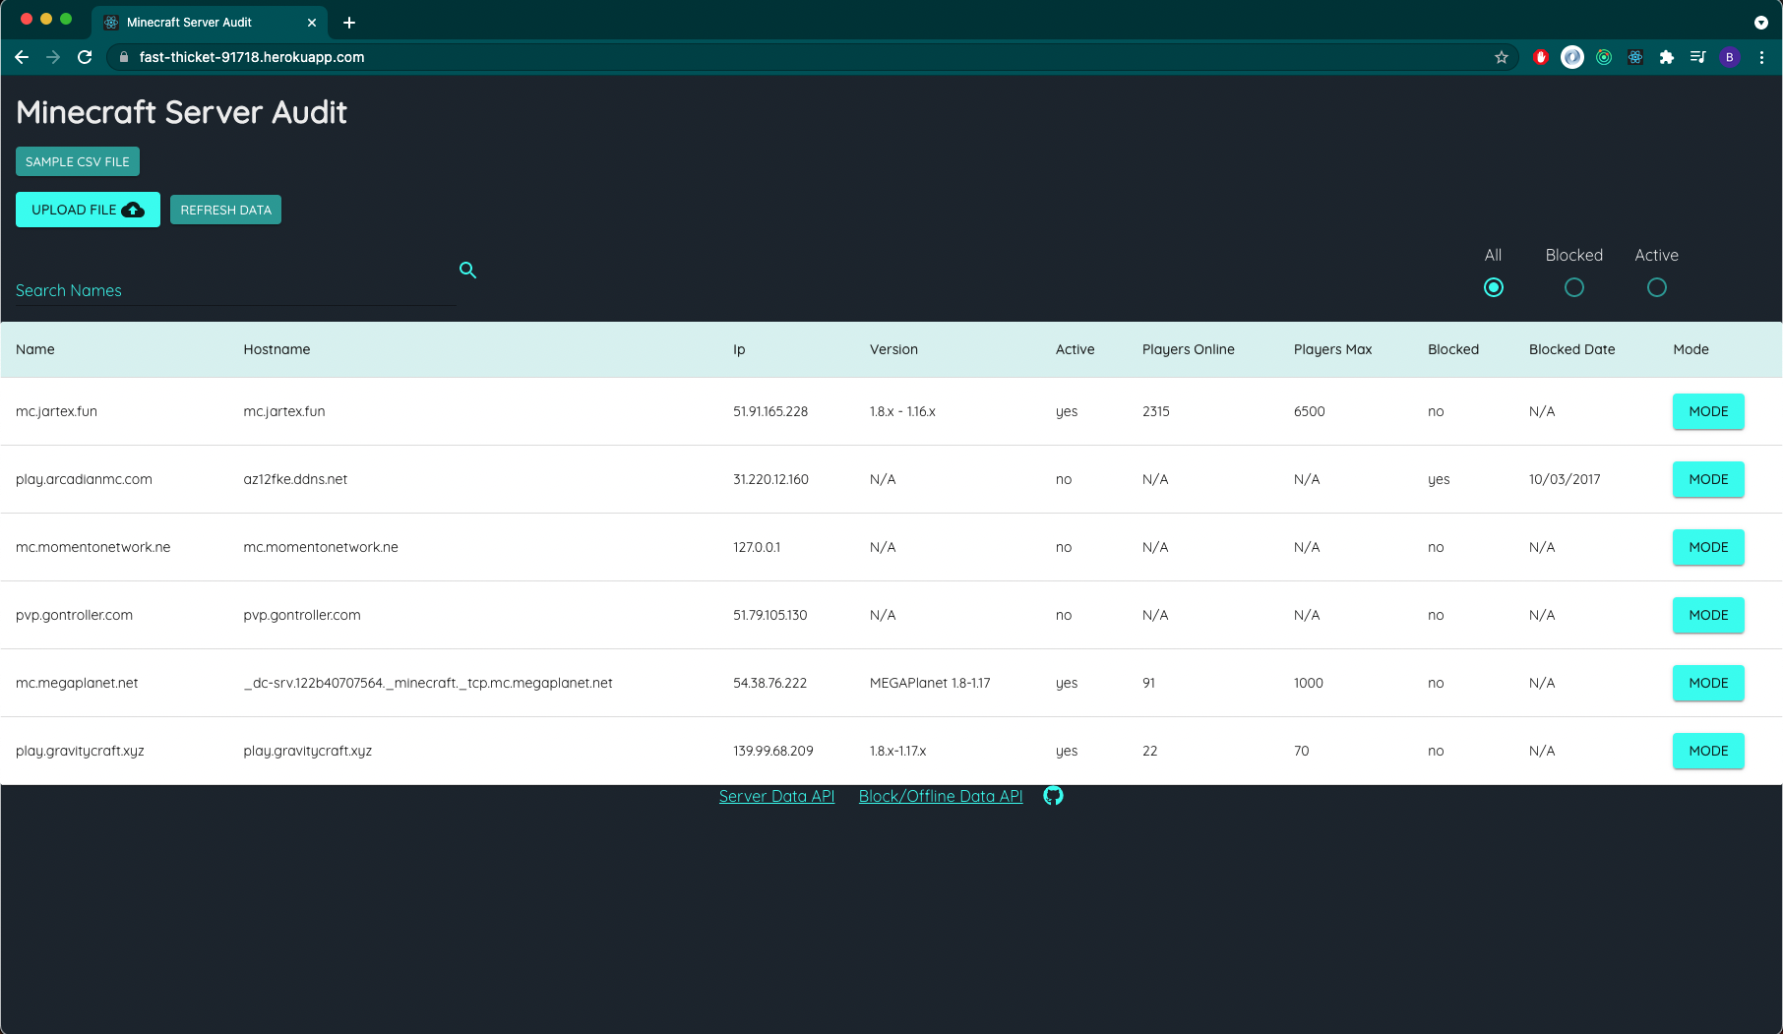The height and width of the screenshot is (1034, 1783).
Task: Click the Players Max column header
Action: [1332, 349]
